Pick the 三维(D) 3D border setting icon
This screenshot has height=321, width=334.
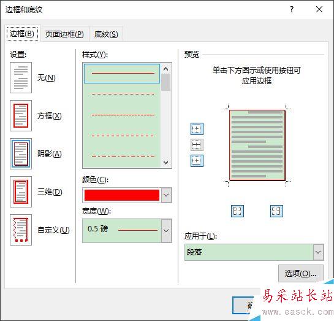tap(21, 191)
